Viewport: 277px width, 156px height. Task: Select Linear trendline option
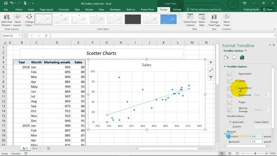click(x=237, y=81)
